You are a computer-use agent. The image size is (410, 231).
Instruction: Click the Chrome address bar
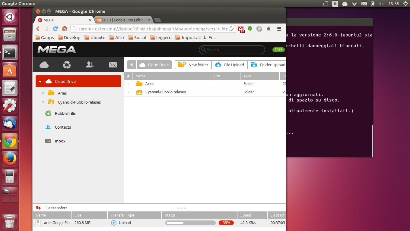coord(153,29)
